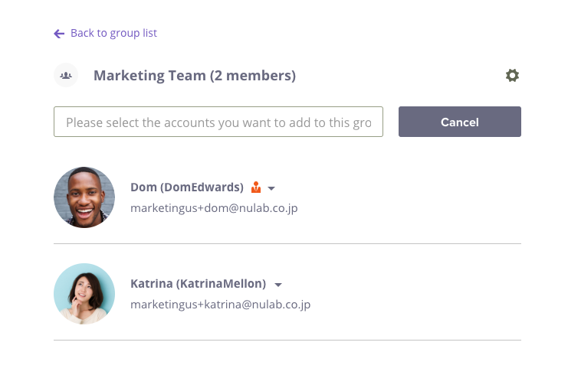Cancel adding accounts to group
Screen dimensions: 568x365
(460, 122)
